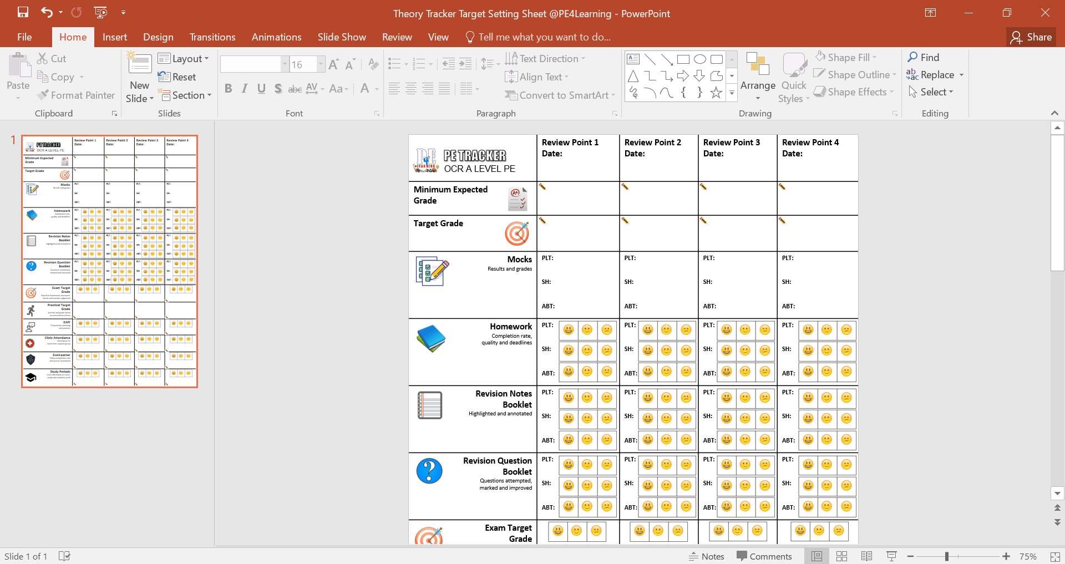Open Shape Fill options

tap(846, 57)
